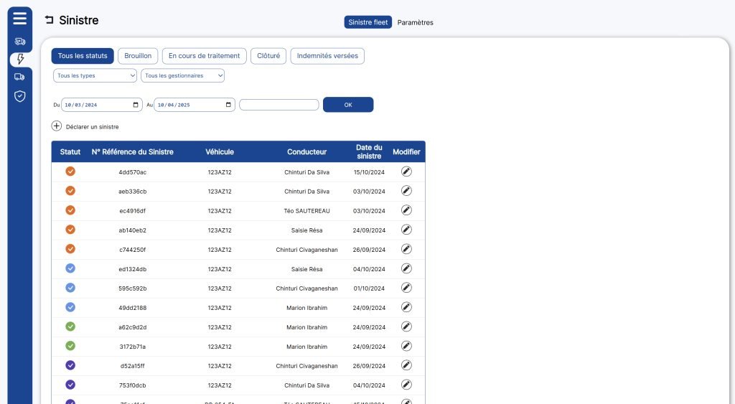Edit sinistre c744250f with pencil icon

click(406, 249)
